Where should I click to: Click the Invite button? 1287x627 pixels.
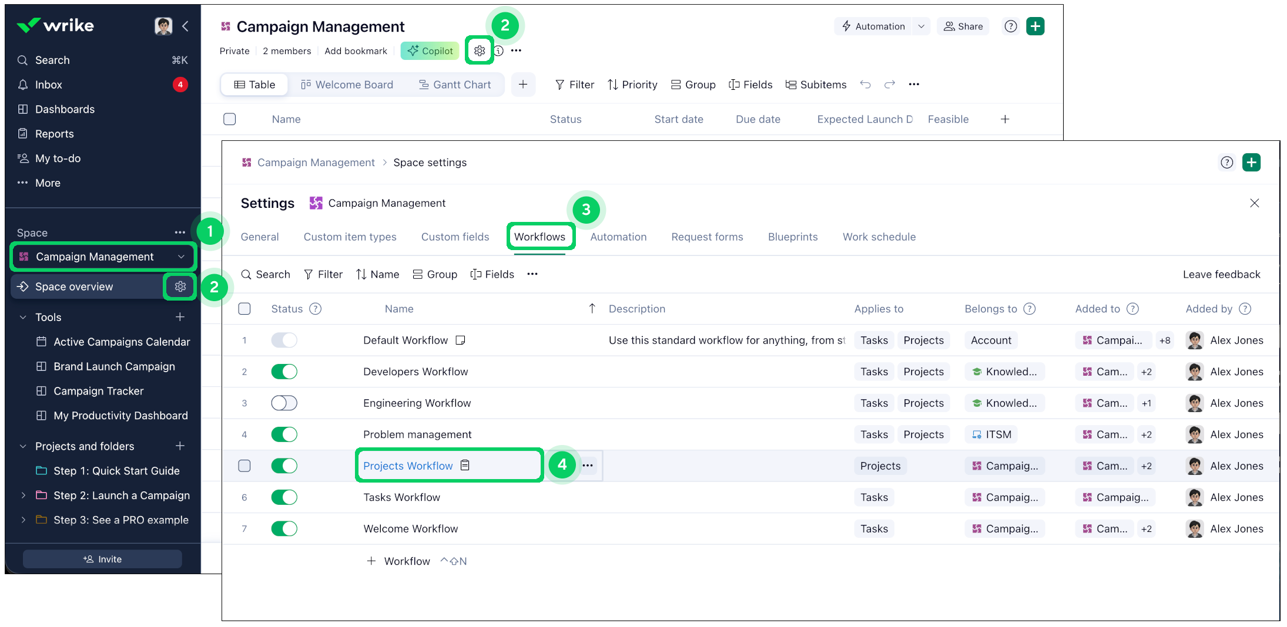tap(102, 559)
